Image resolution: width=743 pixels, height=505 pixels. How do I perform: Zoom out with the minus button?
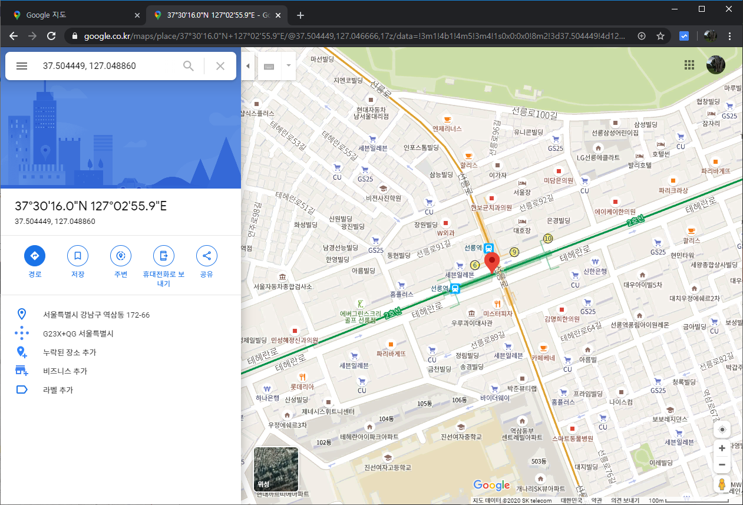tap(722, 465)
